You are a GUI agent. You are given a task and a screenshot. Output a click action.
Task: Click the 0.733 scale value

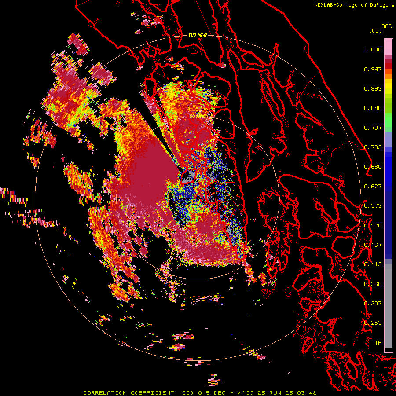click(x=373, y=147)
